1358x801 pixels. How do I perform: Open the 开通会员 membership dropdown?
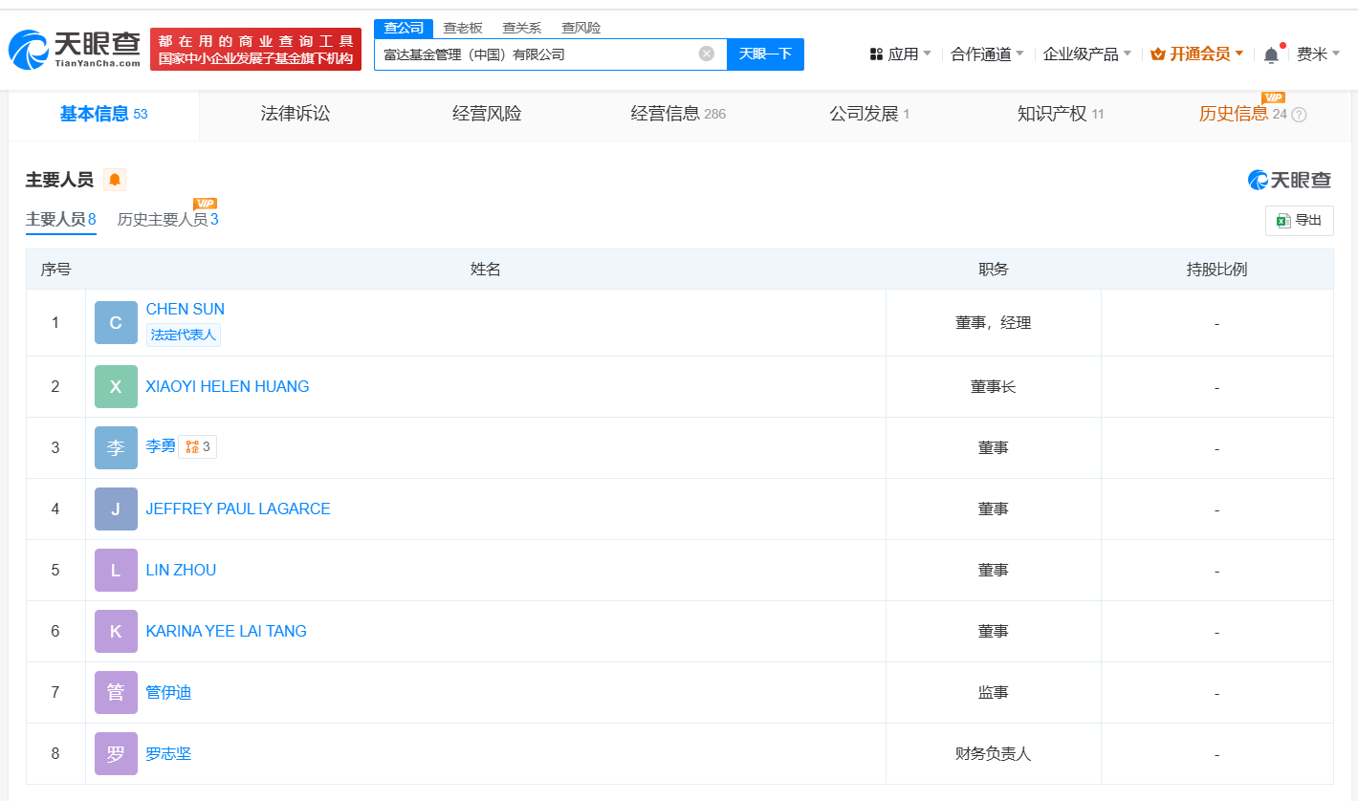coord(1196,54)
